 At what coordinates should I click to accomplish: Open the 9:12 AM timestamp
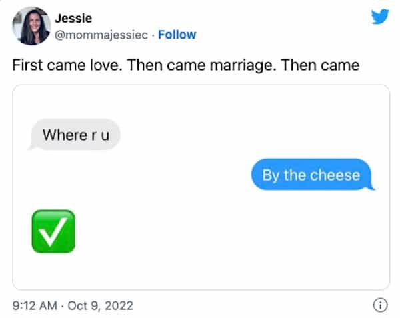coord(35,305)
